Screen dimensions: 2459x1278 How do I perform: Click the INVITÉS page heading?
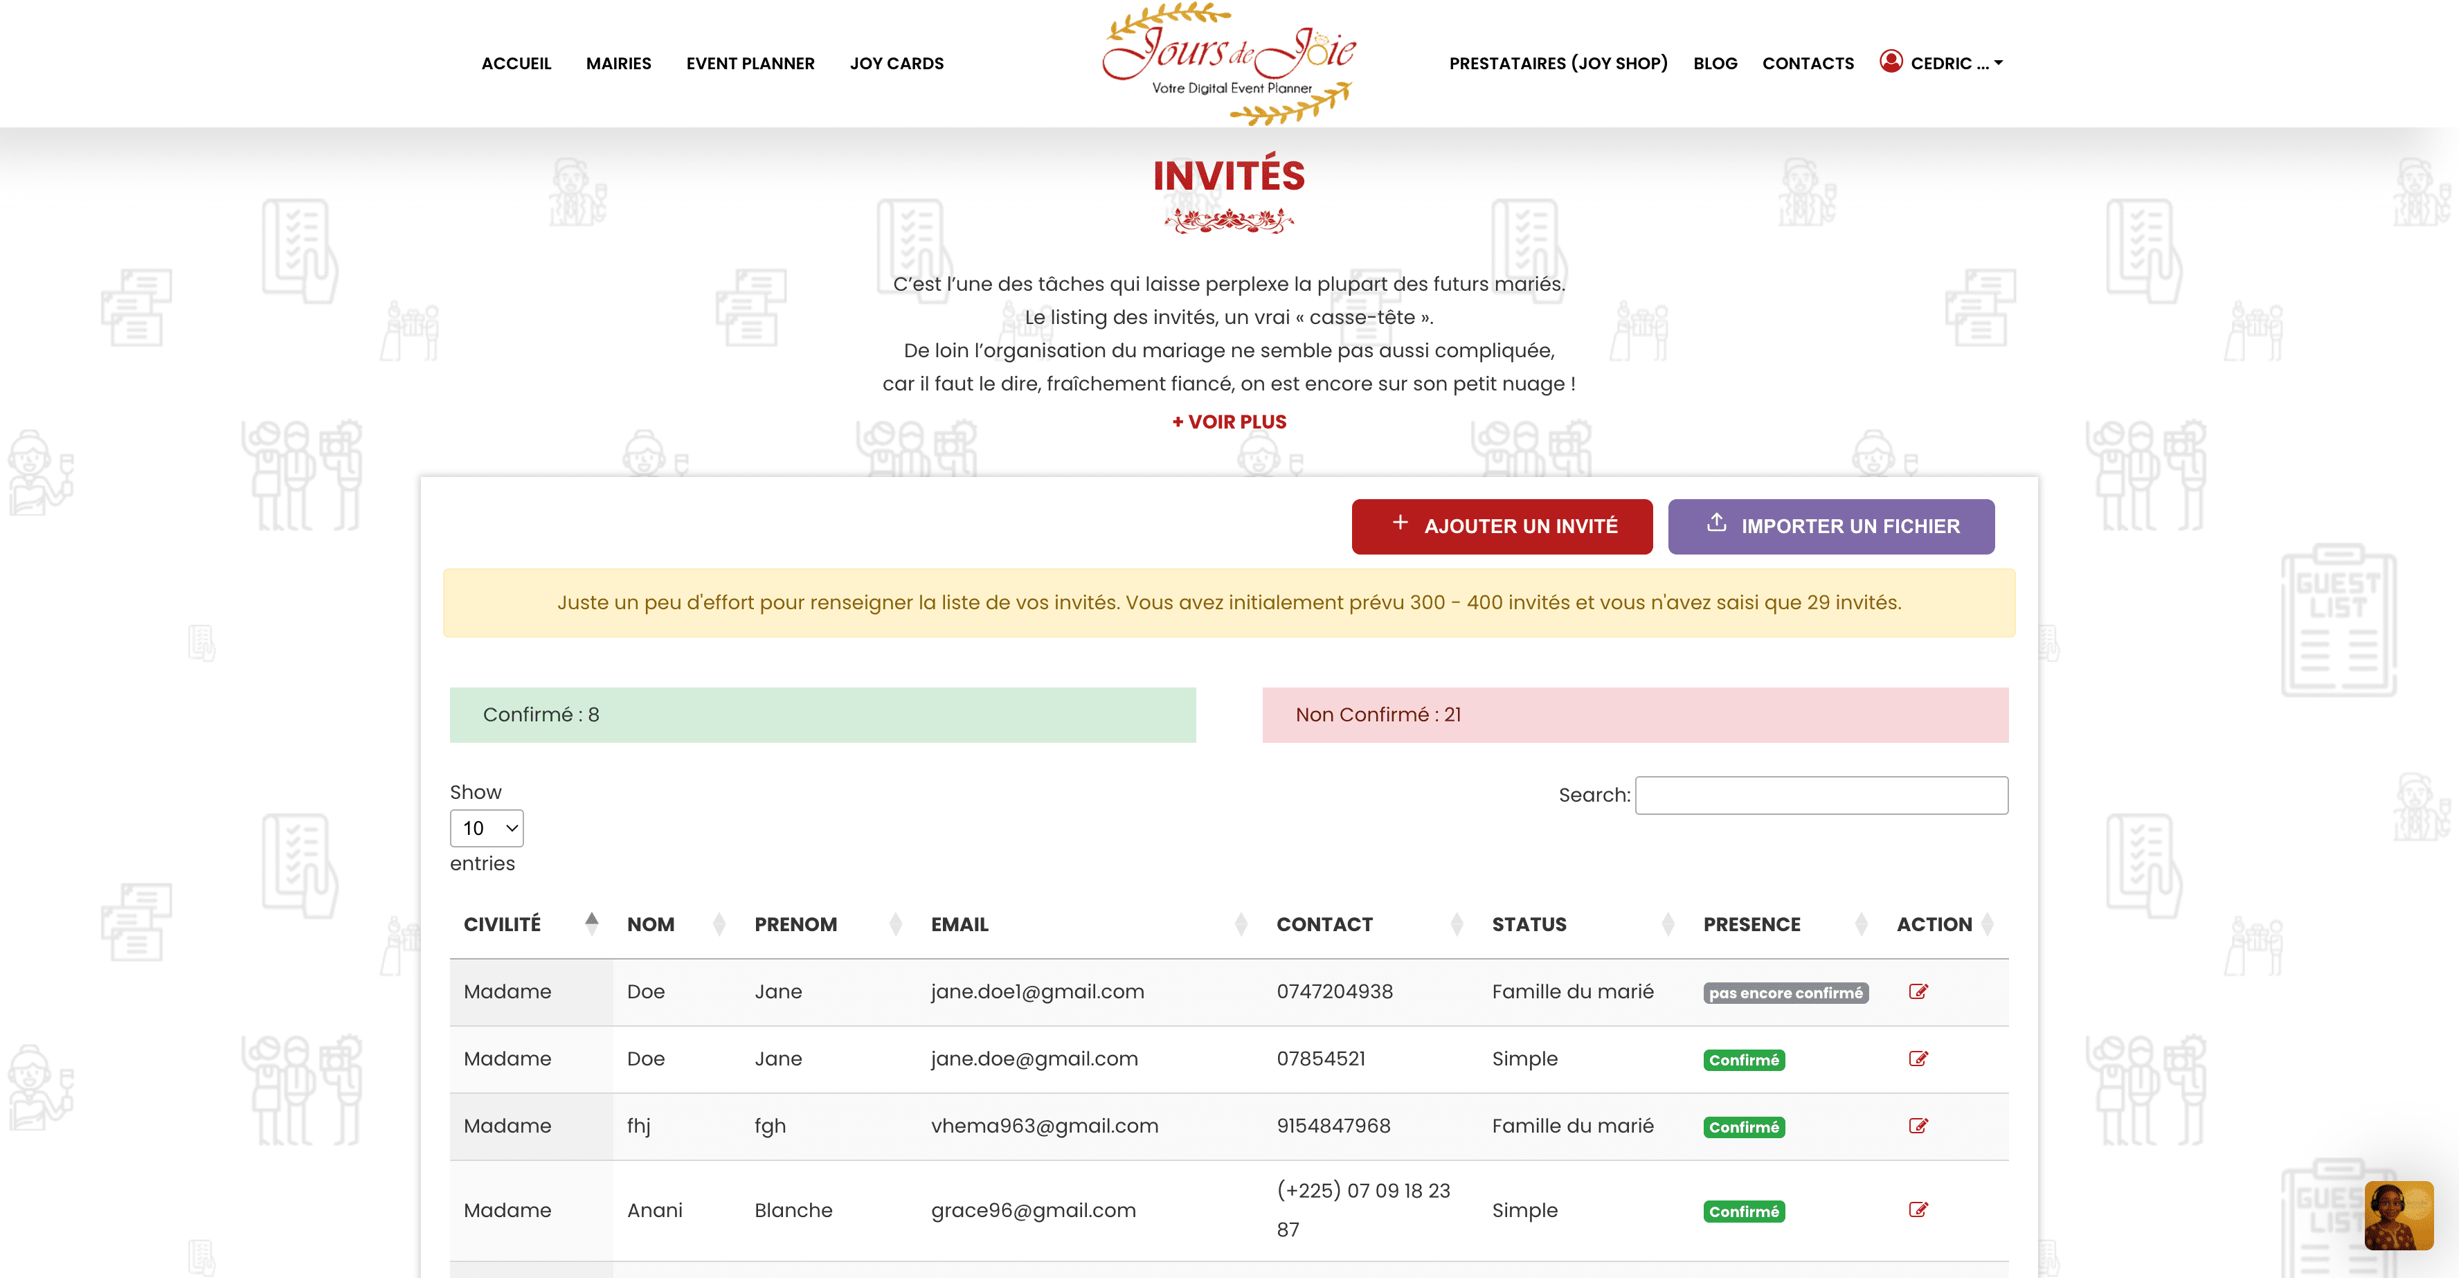tap(1229, 176)
